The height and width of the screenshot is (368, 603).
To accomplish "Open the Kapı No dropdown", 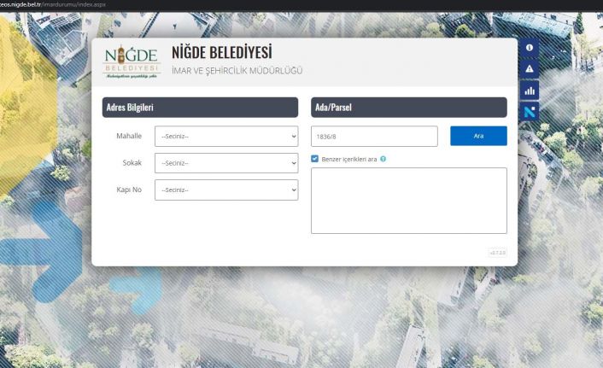I will click(225, 190).
